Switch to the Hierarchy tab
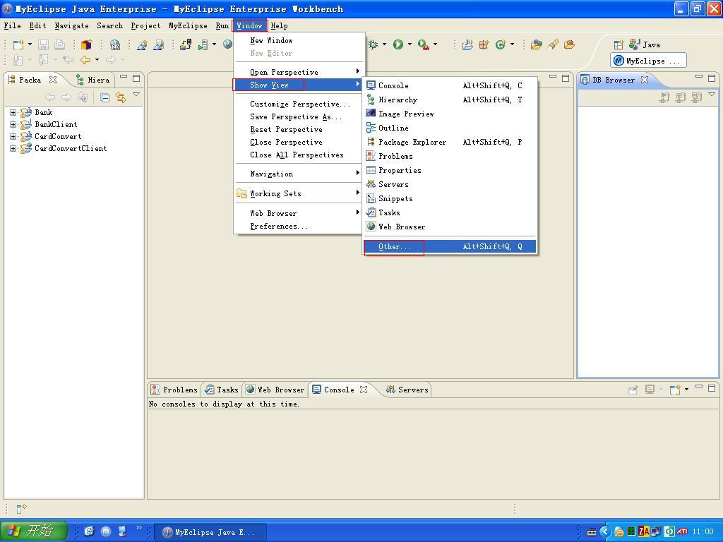723x542 pixels. [x=93, y=80]
